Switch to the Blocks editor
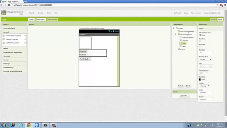 pos(220,20)
